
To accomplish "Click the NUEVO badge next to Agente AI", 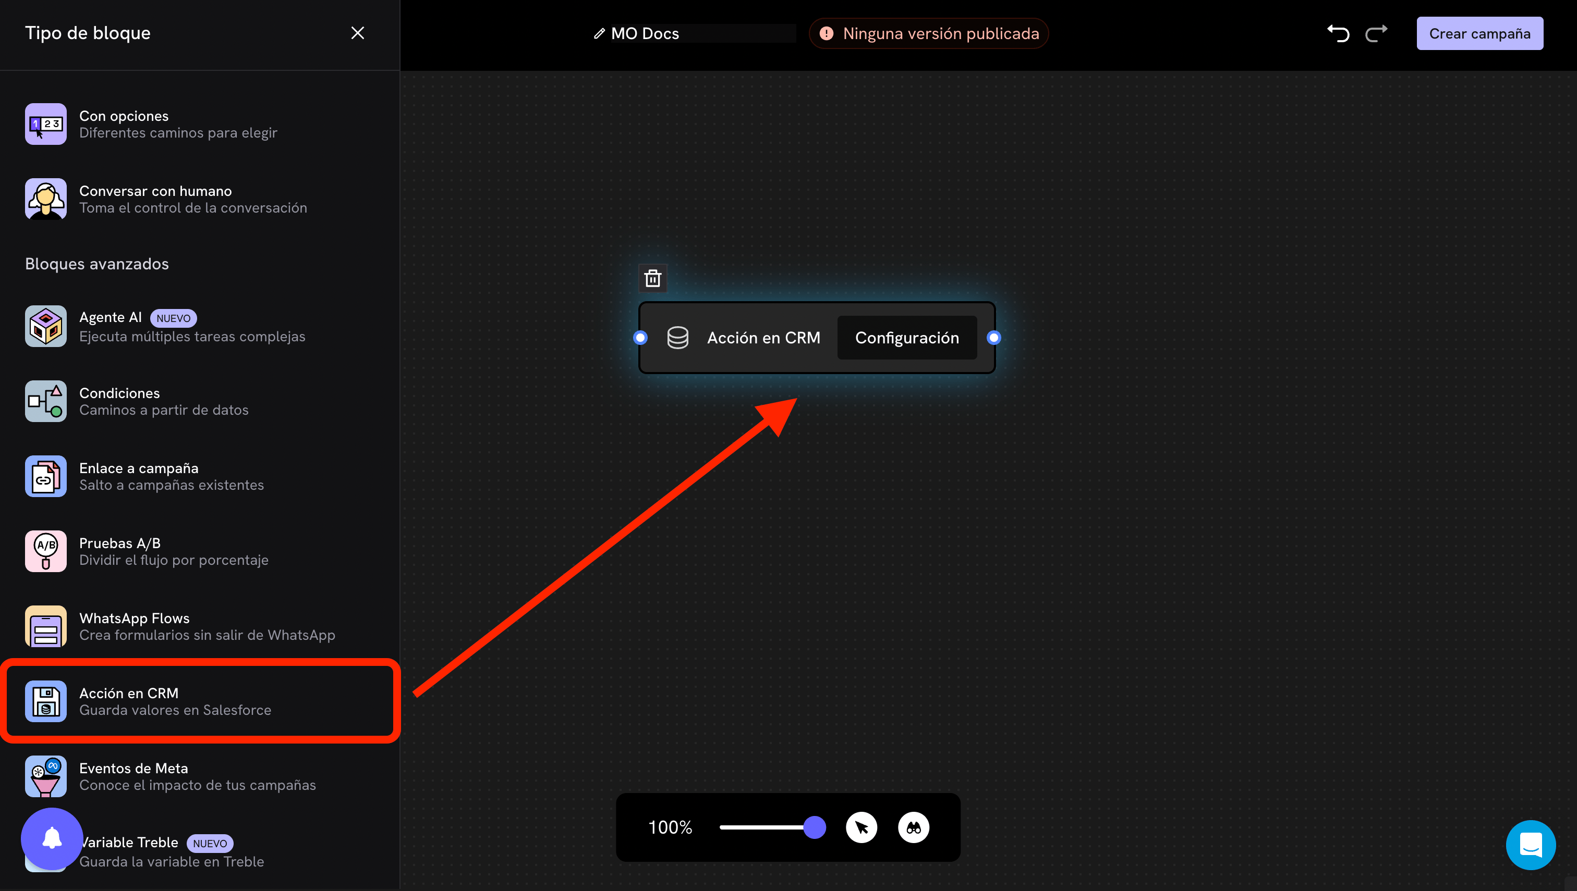I will pos(173,318).
